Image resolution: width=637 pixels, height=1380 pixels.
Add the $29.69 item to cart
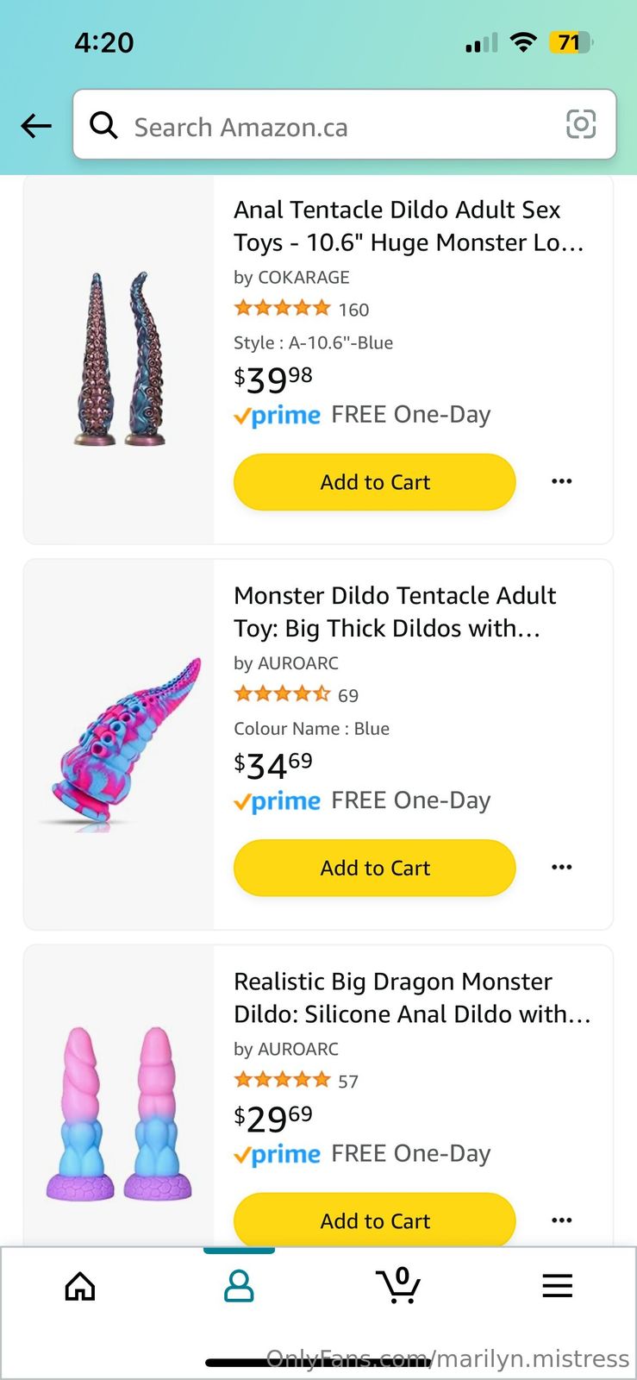[374, 1220]
